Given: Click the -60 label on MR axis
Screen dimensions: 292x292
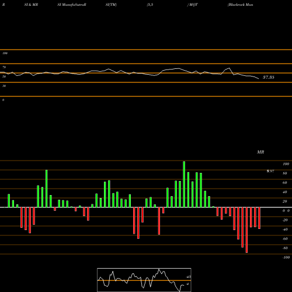Looking at the screenshot, I should (285, 239).
